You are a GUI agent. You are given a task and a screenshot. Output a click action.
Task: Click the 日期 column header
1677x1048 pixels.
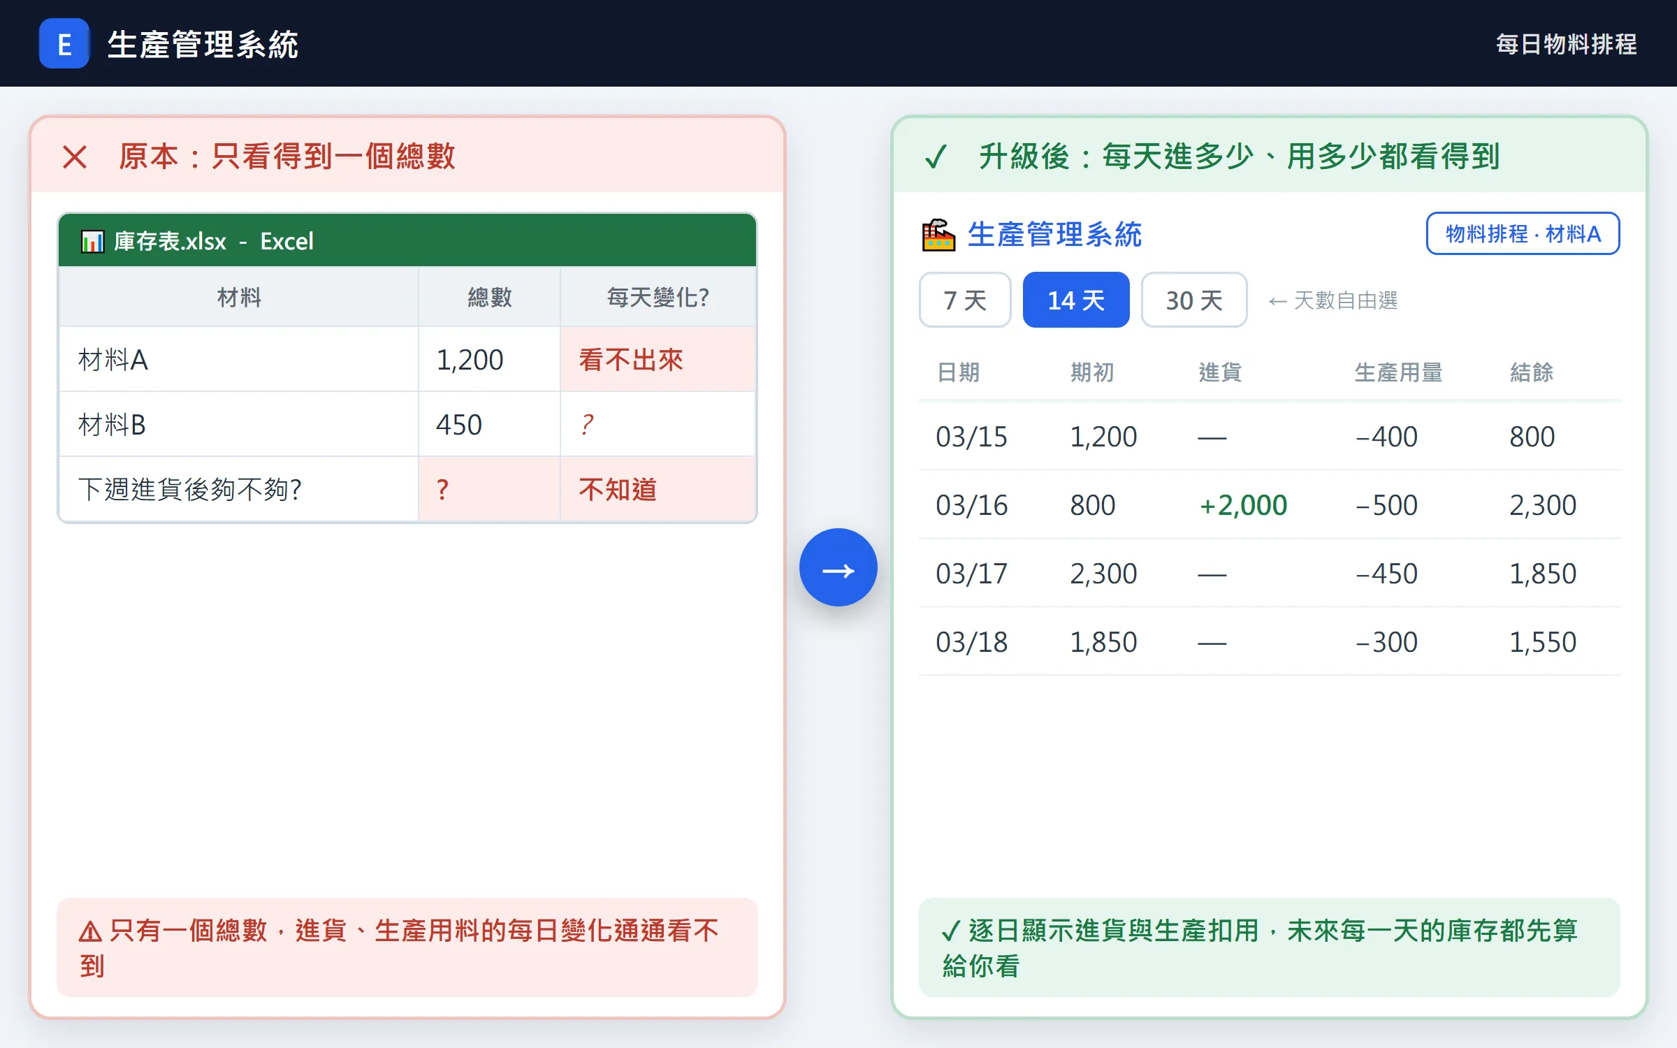click(959, 372)
